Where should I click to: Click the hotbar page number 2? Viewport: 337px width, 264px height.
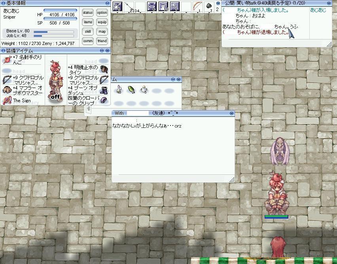click(x=217, y=9)
